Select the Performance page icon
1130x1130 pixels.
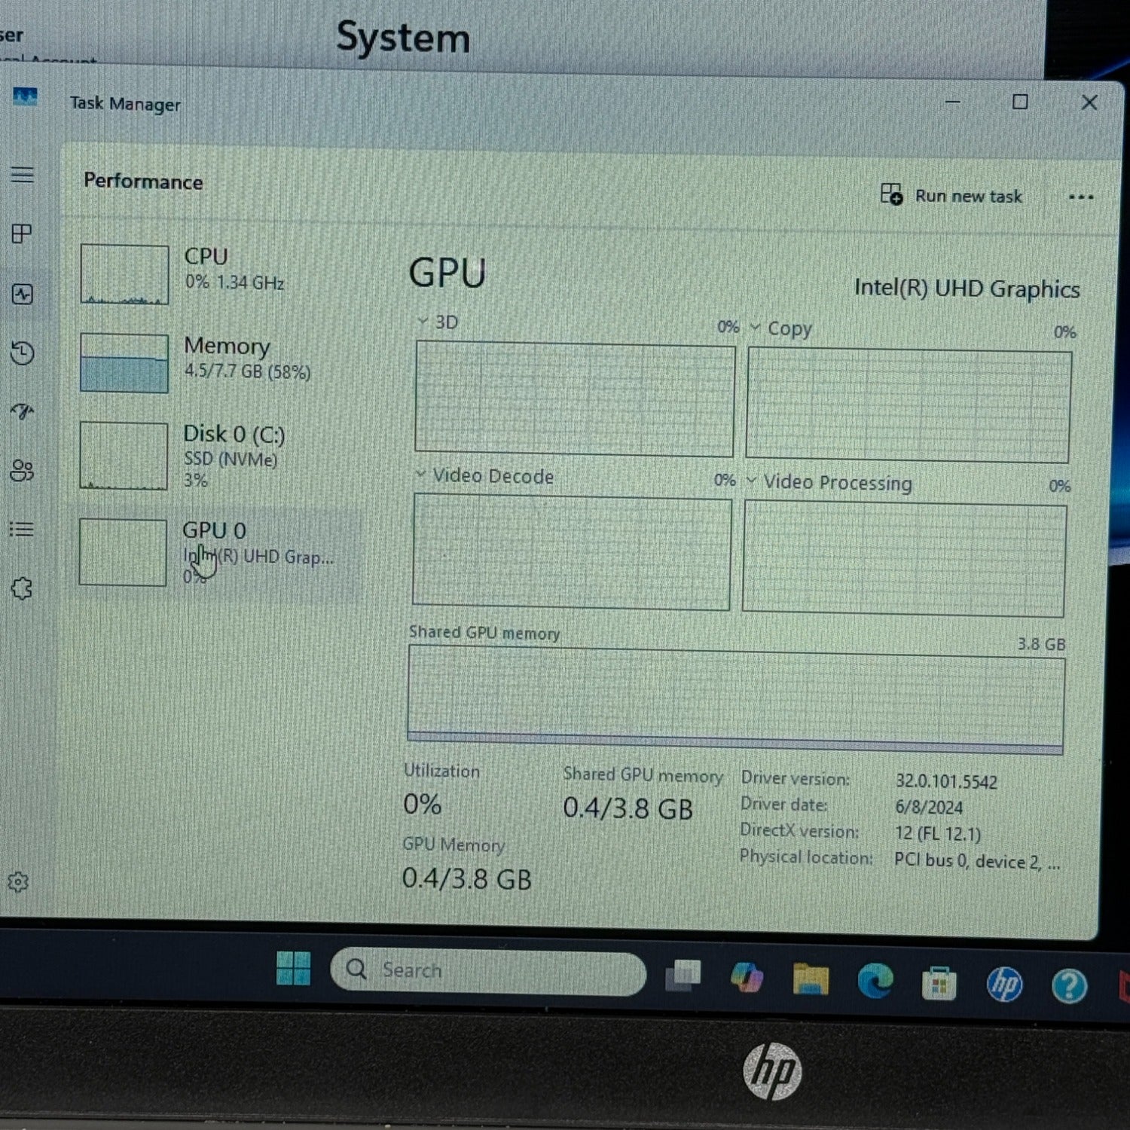[x=23, y=294]
